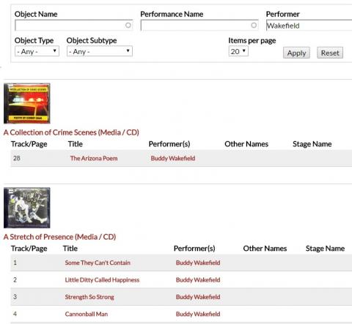This screenshot has width=352, height=324.
Task: Change the Items per page selector
Action: tap(238, 51)
